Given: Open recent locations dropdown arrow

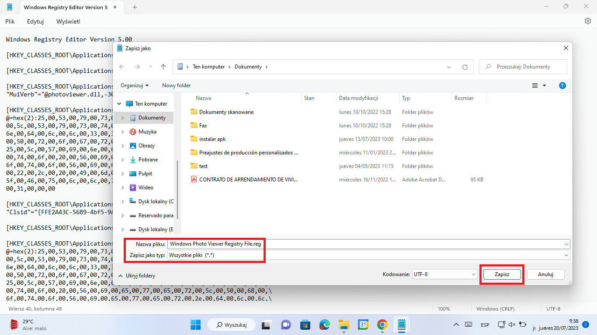Looking at the screenshot, I should tap(150, 67).
